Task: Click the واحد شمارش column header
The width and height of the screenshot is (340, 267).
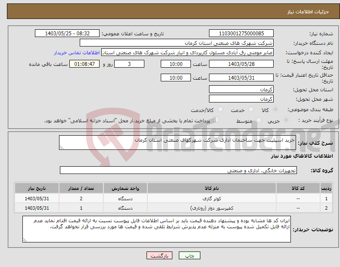Action: [x=125, y=188]
